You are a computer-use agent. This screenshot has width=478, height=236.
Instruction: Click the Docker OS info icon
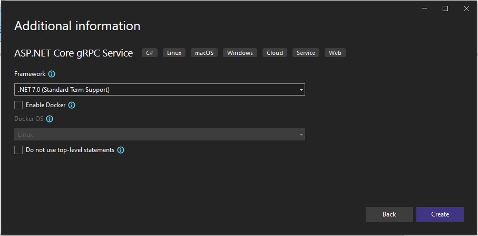point(50,119)
